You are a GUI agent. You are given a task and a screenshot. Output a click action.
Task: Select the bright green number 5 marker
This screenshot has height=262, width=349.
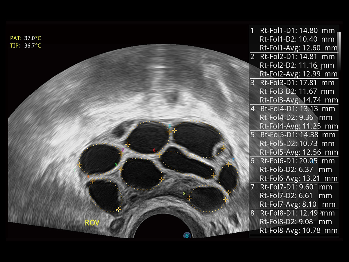coord(116,165)
